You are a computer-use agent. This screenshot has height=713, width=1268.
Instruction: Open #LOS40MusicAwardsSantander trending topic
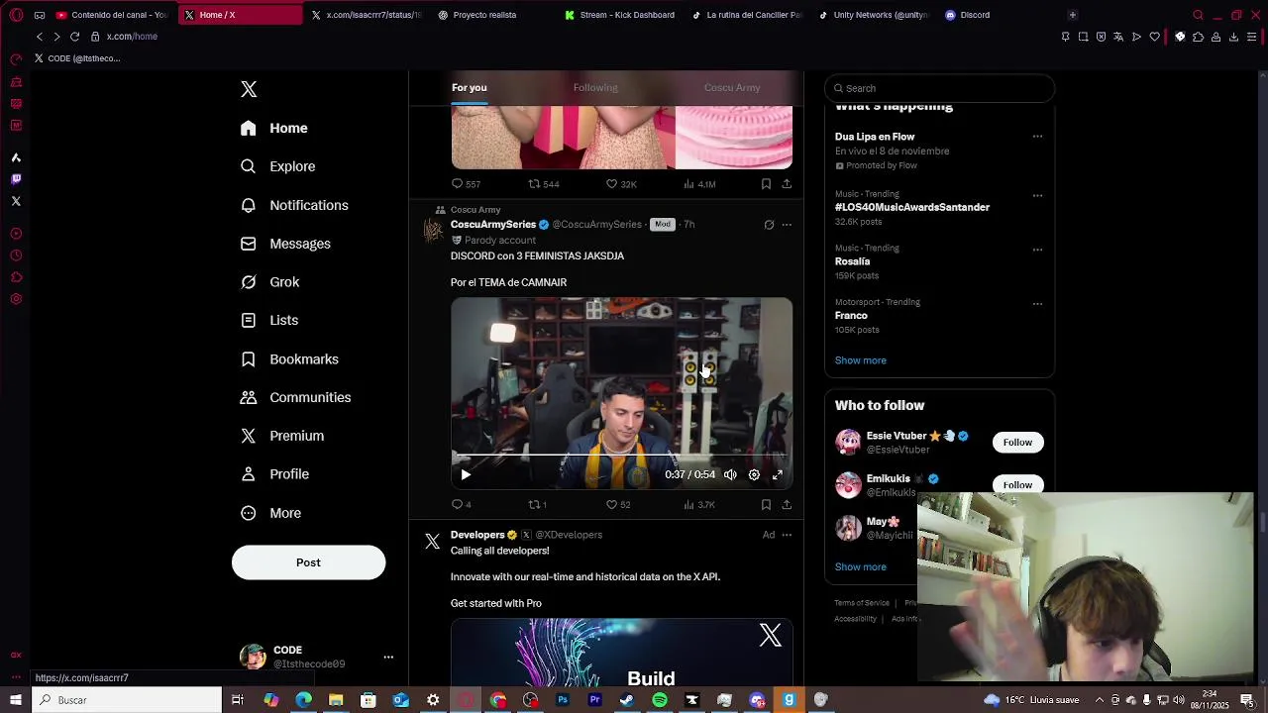point(911,207)
